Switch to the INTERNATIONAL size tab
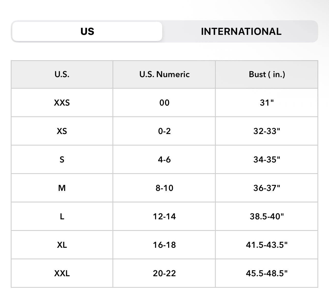The height and width of the screenshot is (298, 329). 241,32
